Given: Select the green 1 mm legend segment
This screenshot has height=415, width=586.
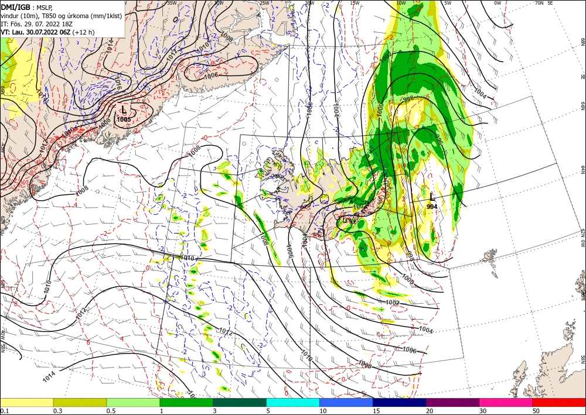Looking at the screenshot, I should [186, 402].
